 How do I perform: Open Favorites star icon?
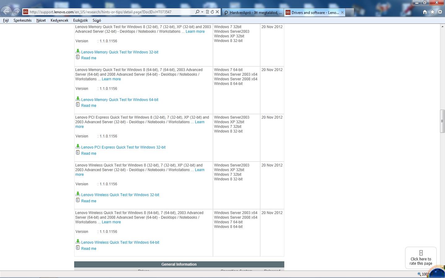(432, 12)
